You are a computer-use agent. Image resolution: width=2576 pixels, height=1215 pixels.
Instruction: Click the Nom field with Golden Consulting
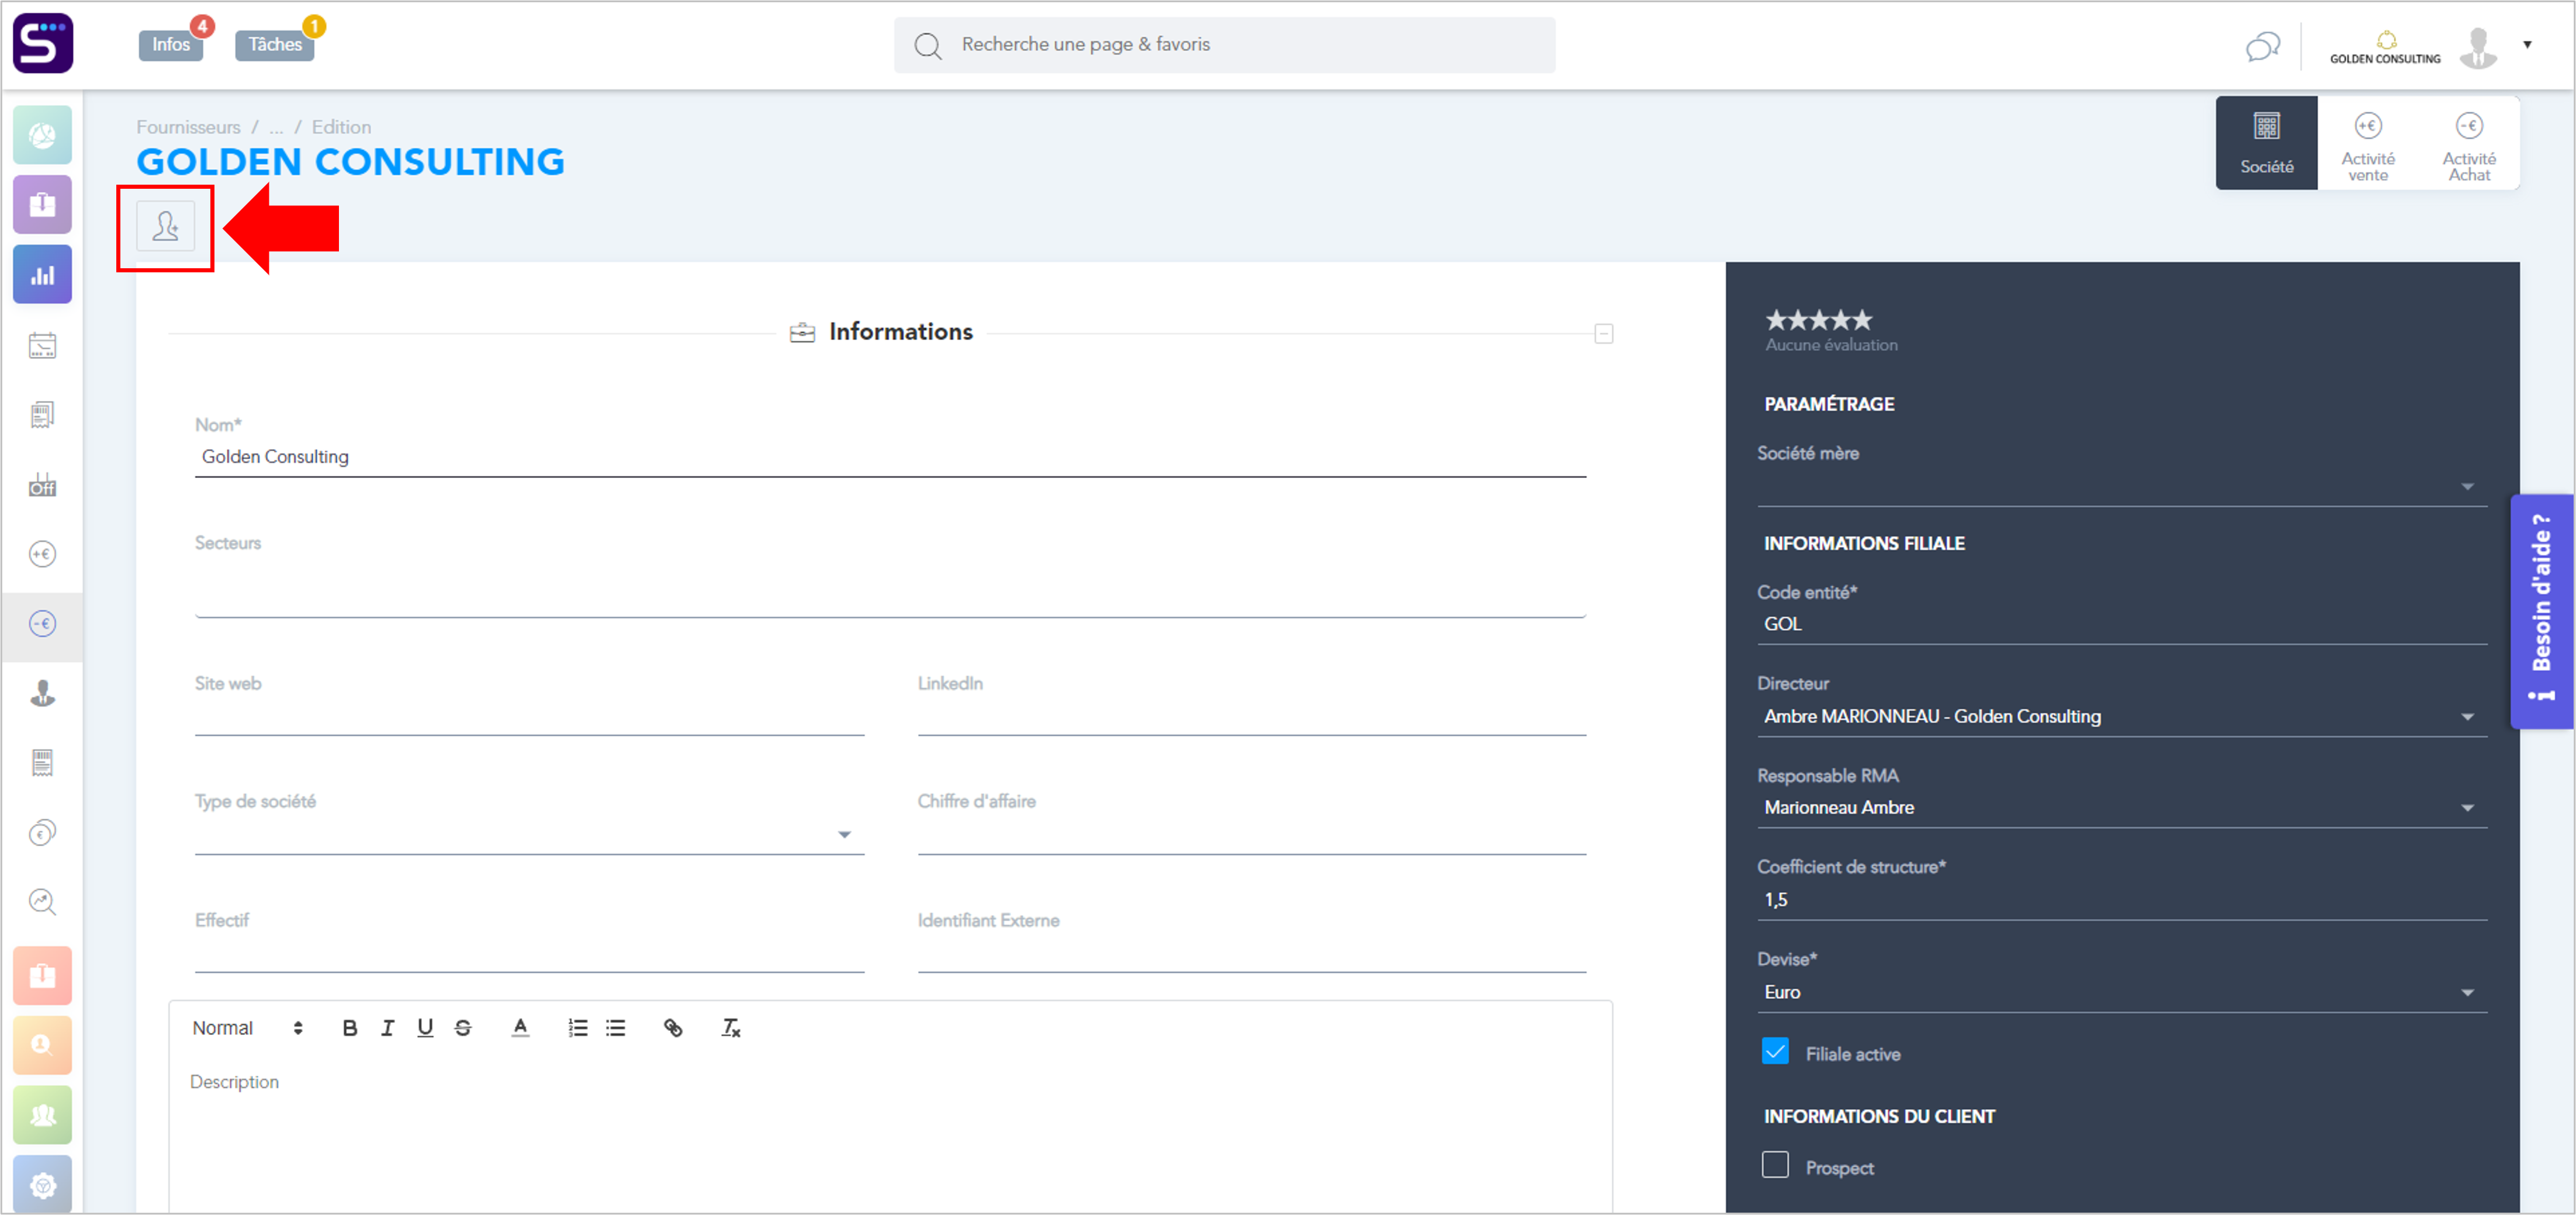tap(890, 457)
